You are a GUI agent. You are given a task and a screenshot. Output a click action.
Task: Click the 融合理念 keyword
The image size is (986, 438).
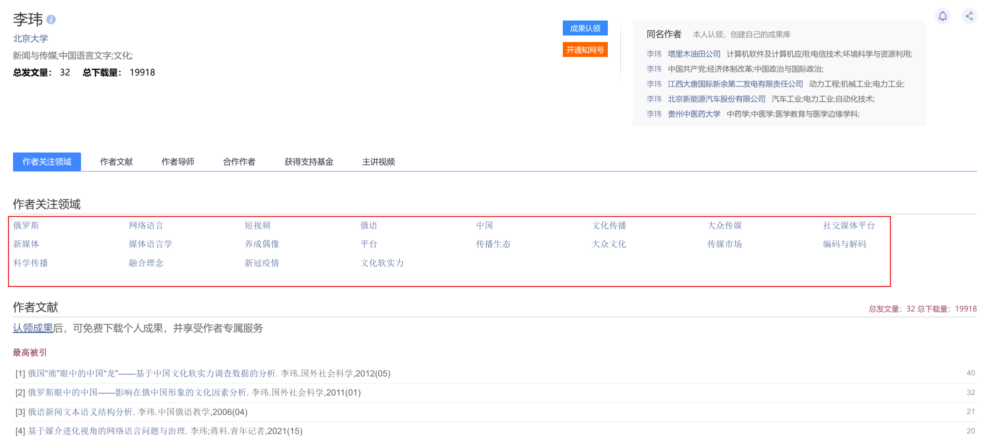(146, 263)
